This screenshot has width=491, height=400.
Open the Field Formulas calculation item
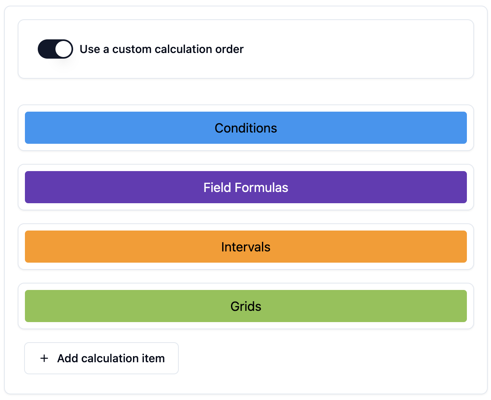pos(245,187)
